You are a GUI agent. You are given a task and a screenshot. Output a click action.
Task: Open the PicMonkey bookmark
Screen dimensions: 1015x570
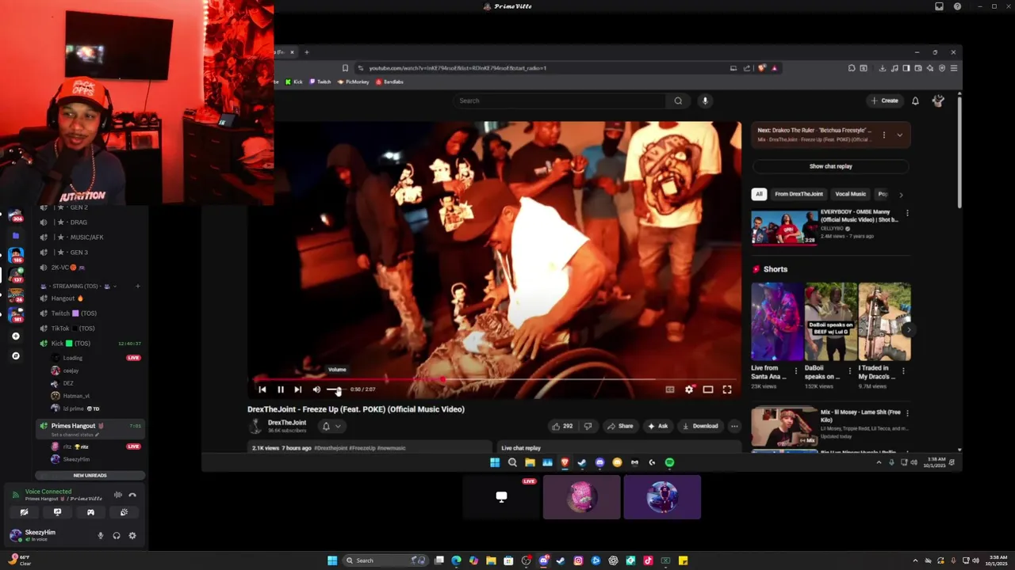pos(354,82)
